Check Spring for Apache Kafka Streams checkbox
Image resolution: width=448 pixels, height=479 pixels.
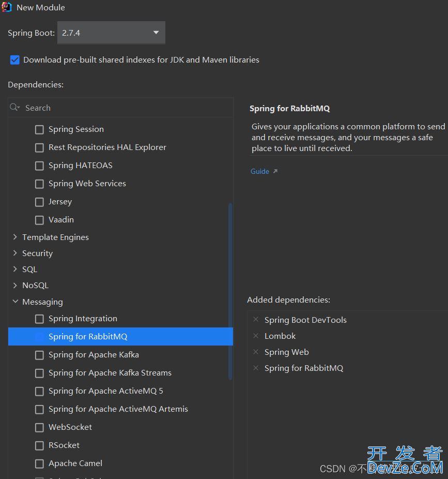[39, 373]
